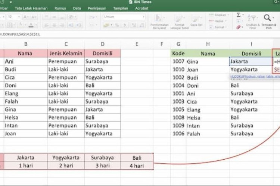The image size is (280, 186).
Task: Open Temukan & Pilih magnifier tool
Action: 268,22
